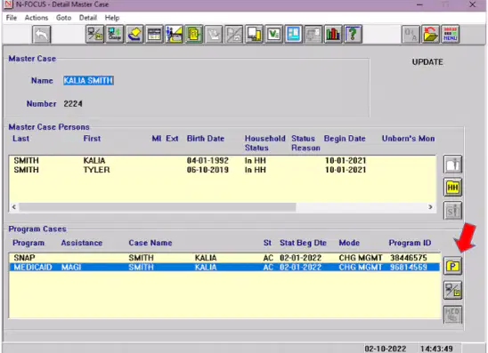Click the bar chart toolbar icon
This screenshot has height=353, width=488.
click(x=333, y=34)
